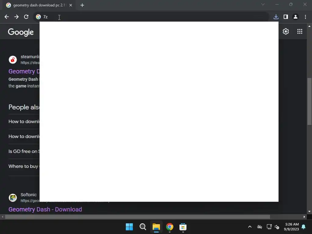Click the Google logo
The width and height of the screenshot is (312, 234).
click(21, 32)
